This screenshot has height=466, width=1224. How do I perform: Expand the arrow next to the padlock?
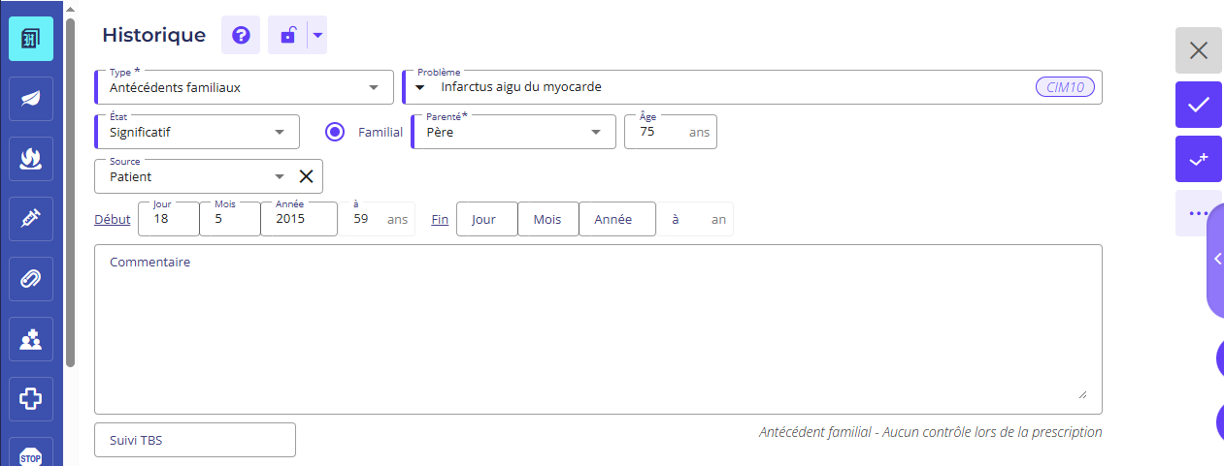(318, 36)
